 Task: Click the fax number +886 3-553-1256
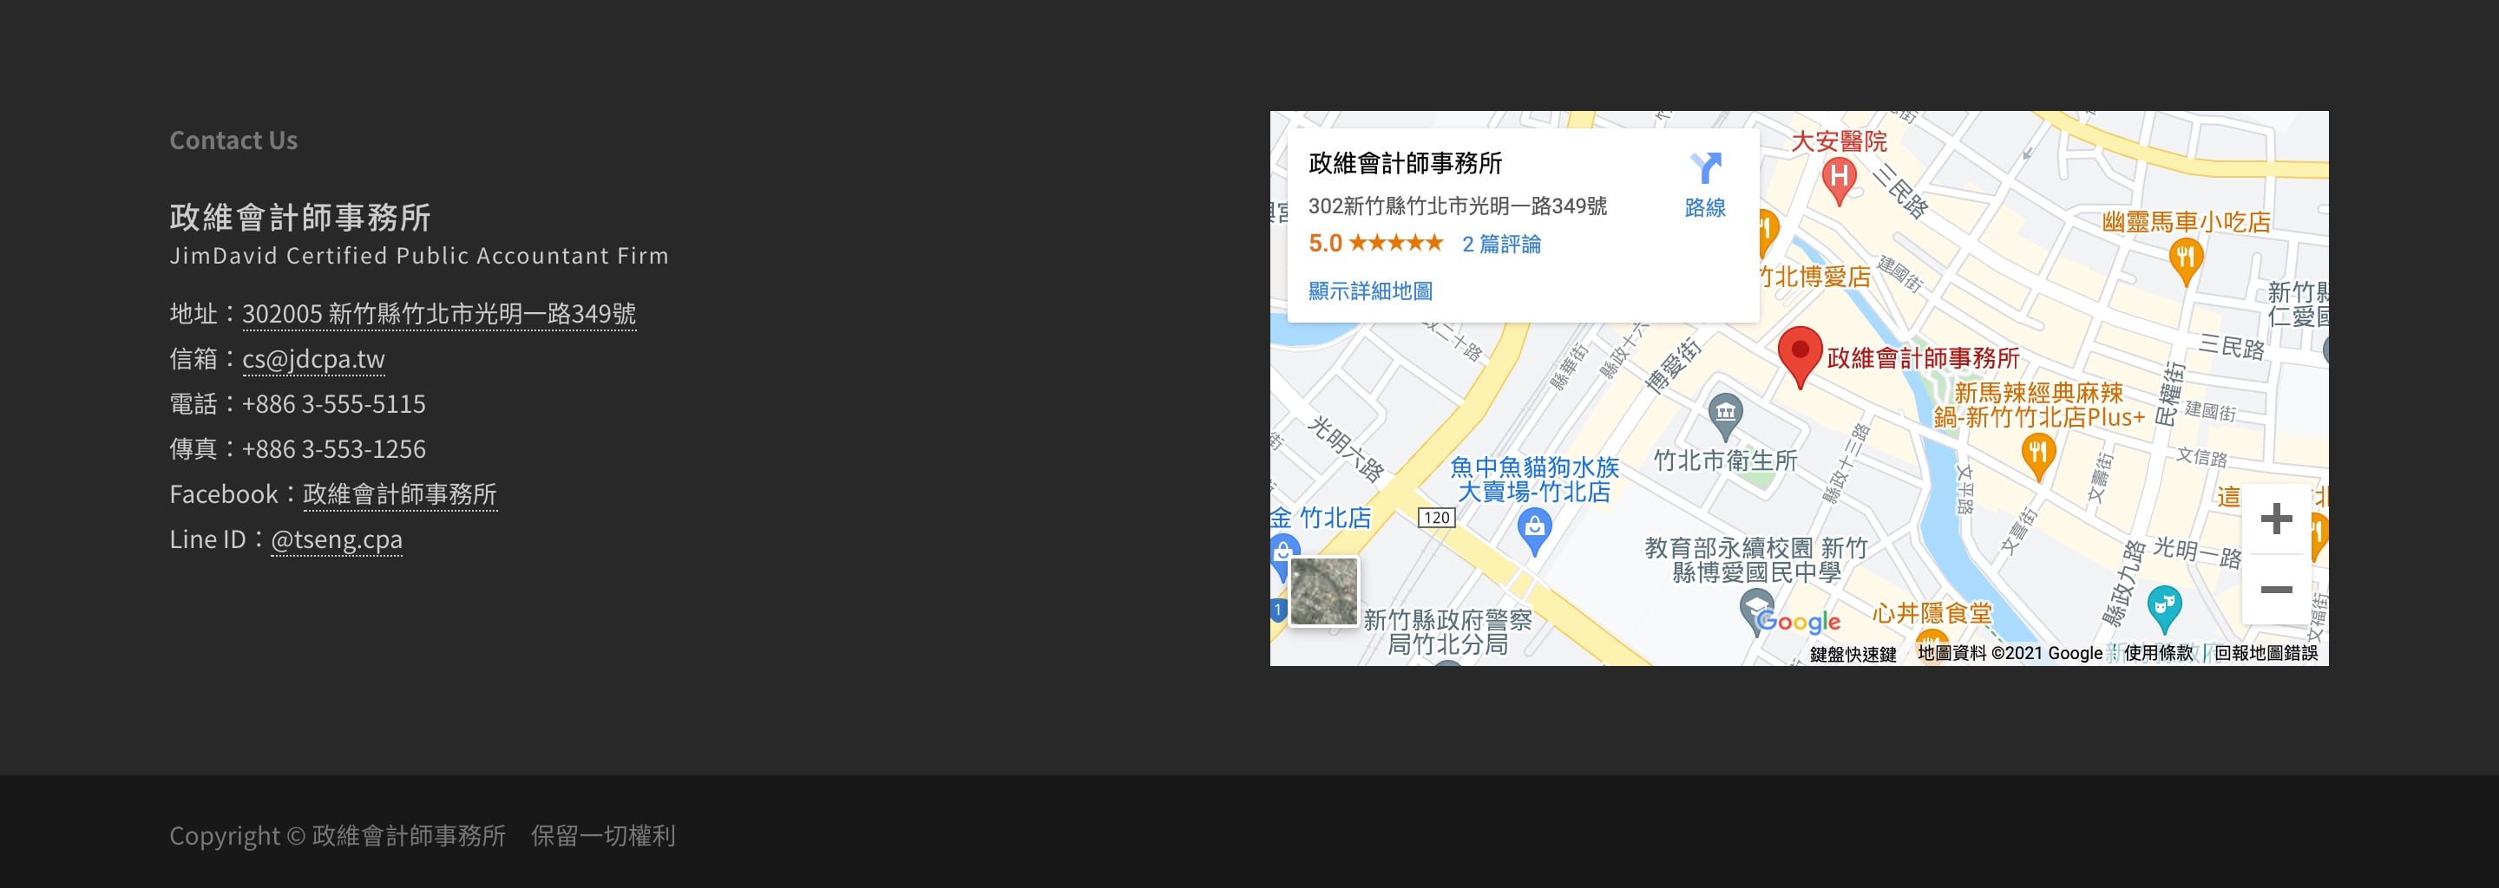pos(334,450)
